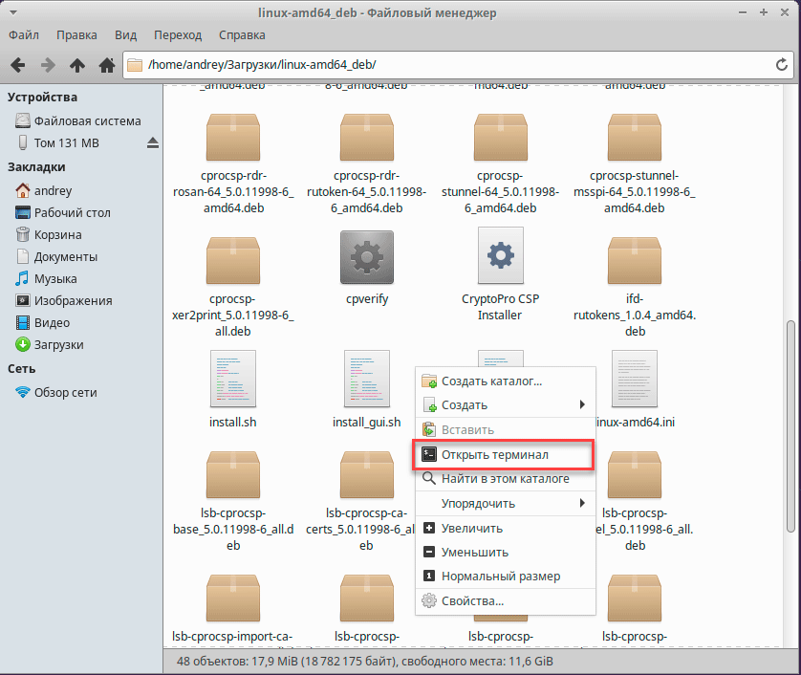Go to parent folder with Up arrow
Screen dimensions: 801x675
(x=77, y=65)
